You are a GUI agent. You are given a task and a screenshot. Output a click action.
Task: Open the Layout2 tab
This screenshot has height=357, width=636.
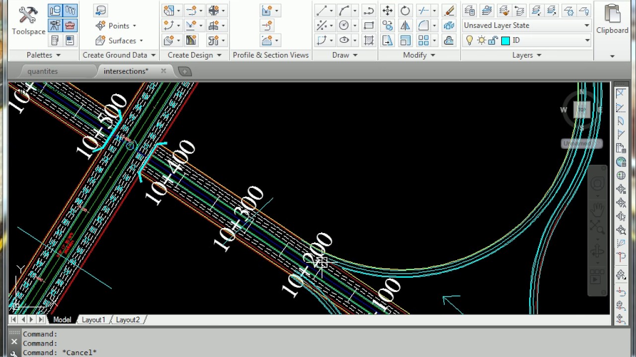128,320
